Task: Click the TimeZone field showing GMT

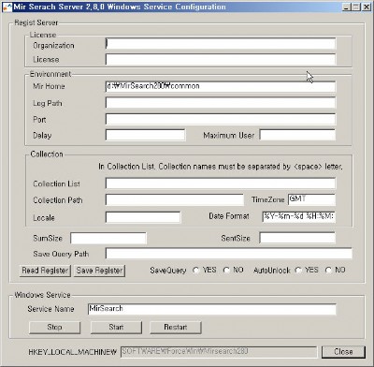Action: tap(311, 199)
